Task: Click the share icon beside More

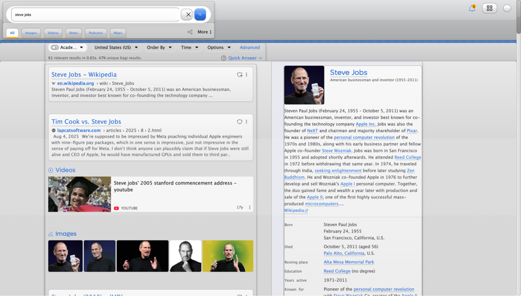Action: (190, 32)
